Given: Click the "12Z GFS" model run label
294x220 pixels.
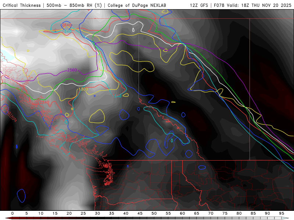Looking at the screenshot, I should pyautogui.click(x=199, y=5).
